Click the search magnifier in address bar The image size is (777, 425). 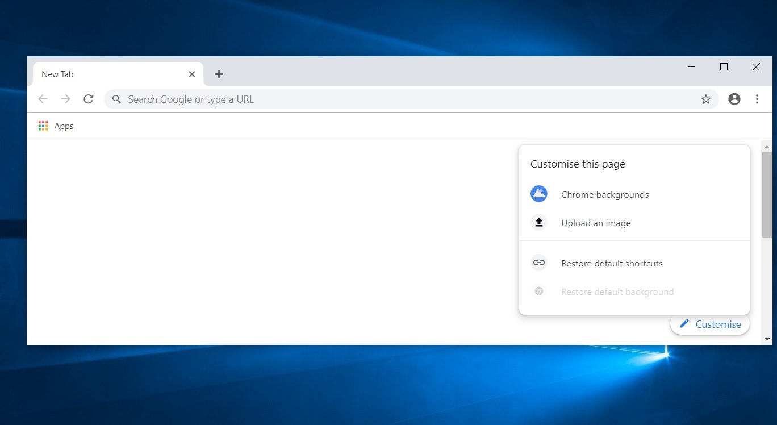pos(116,99)
